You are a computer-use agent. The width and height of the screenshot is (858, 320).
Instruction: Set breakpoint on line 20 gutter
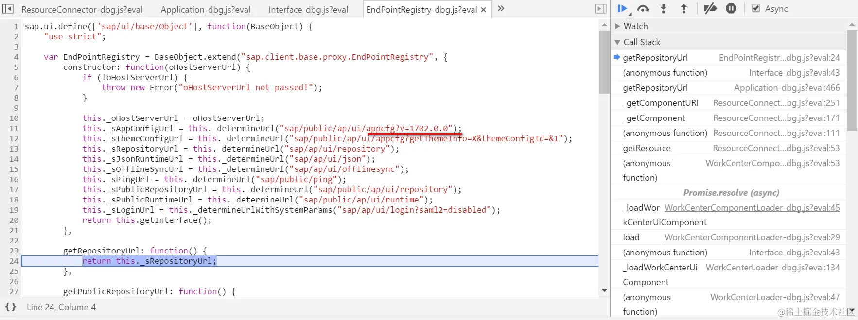pyautogui.click(x=14, y=220)
